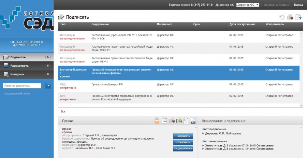
Task: Click the document with paperclip attachment icon
Action: pyautogui.click(x=186, y=121)
